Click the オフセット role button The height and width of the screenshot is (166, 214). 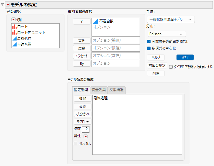(x=81, y=56)
